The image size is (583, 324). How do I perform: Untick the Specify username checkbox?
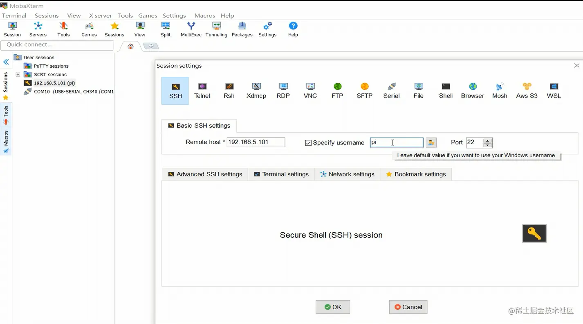coord(308,143)
